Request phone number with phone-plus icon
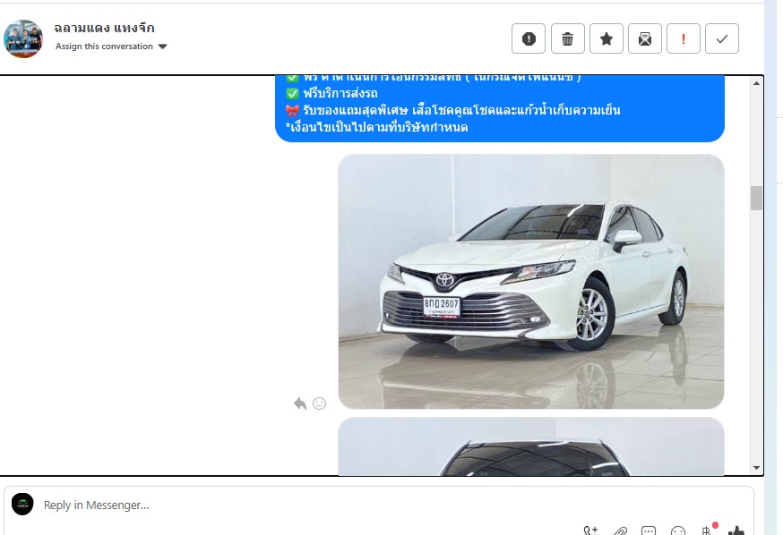This screenshot has width=783, height=535. [x=590, y=531]
